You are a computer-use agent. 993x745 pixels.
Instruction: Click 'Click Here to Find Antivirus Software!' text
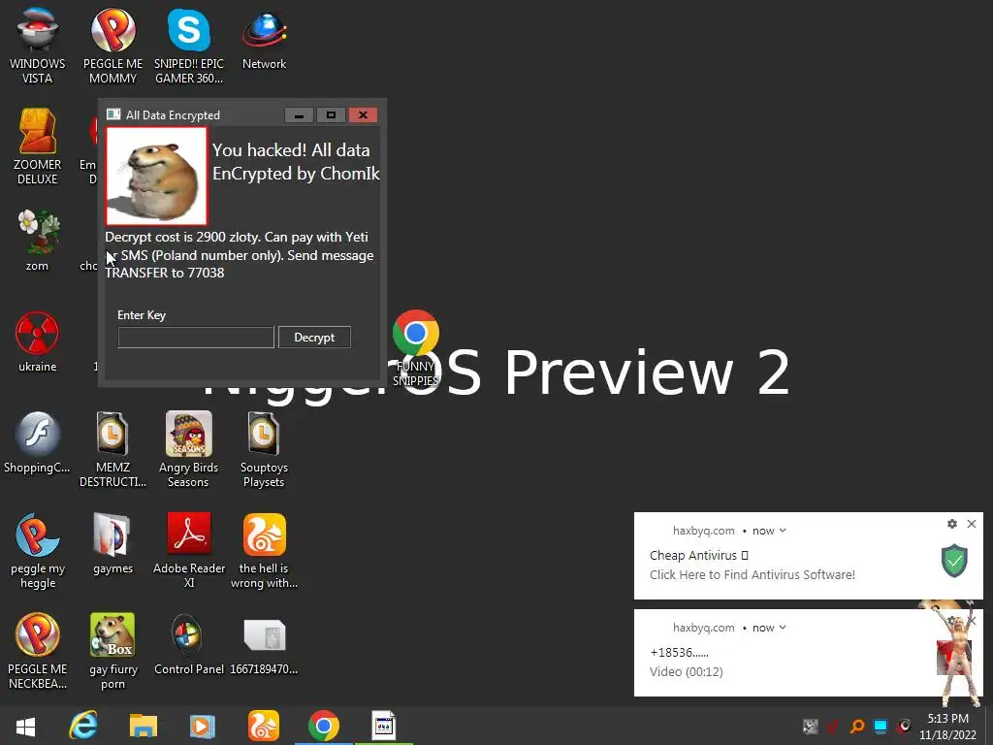[753, 574]
